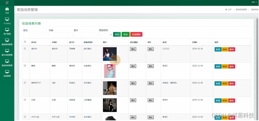
Task: Open 系统管理 from the sidebar
Action: [x=7, y=74]
